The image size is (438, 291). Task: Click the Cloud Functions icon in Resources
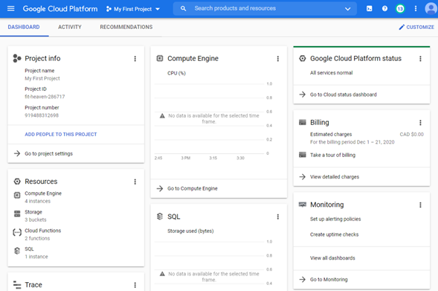tap(17, 232)
